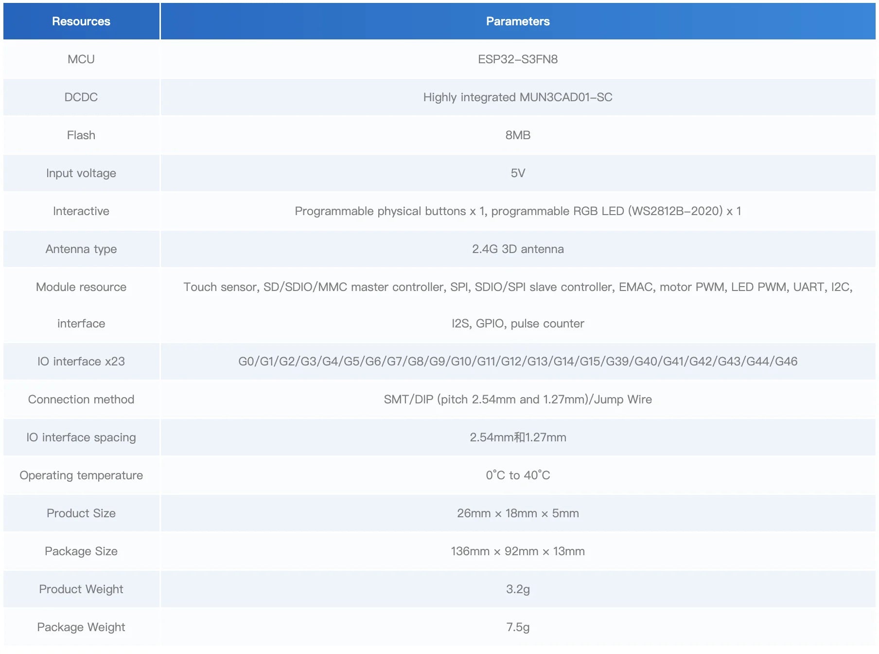The image size is (879, 654).
Task: Click the Parameters column header
Action: (x=518, y=21)
